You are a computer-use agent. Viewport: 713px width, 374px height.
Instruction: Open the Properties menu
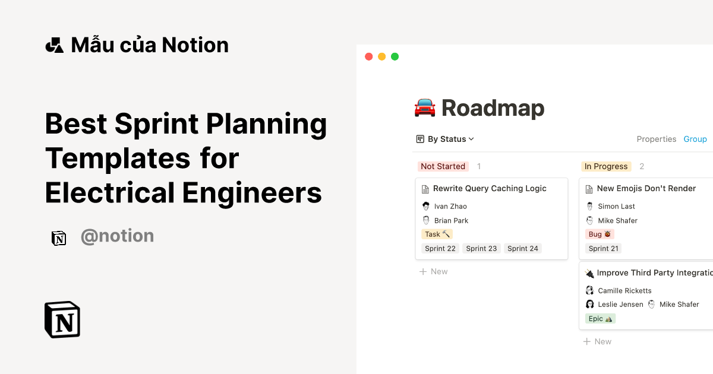click(x=656, y=139)
